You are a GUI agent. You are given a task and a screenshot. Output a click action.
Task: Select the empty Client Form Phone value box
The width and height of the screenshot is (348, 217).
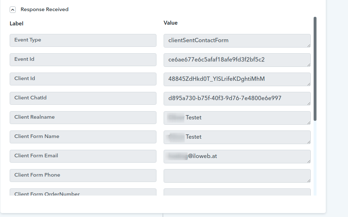tap(237, 176)
